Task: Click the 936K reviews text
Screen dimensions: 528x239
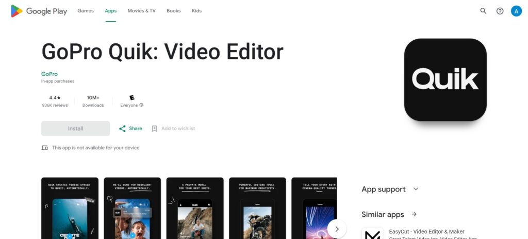Action: click(x=55, y=105)
